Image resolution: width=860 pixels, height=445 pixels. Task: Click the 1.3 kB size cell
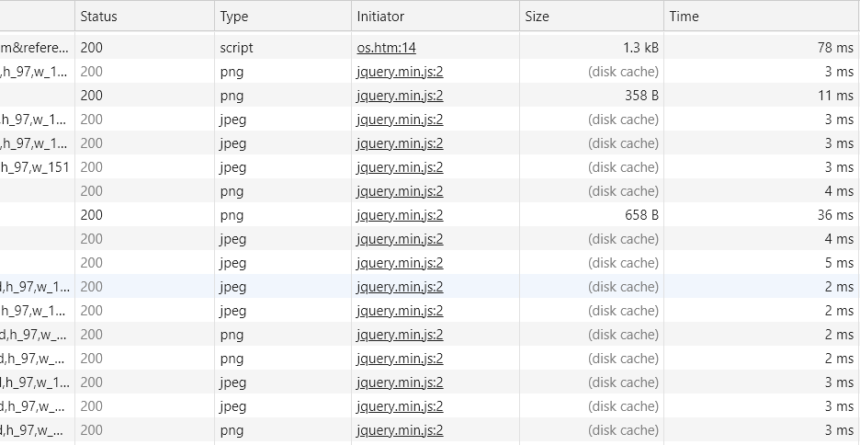pyautogui.click(x=639, y=48)
